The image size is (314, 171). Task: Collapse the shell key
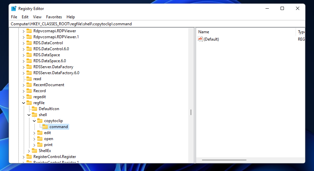(x=29, y=115)
